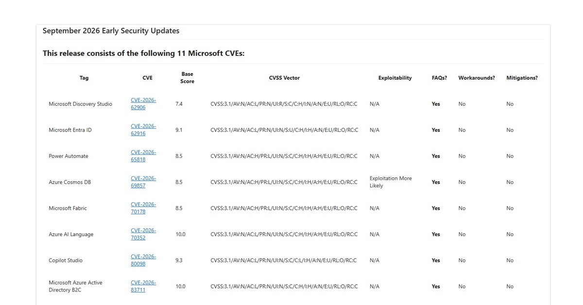Click the 9.1 base score value
583x305 pixels.
179,130
